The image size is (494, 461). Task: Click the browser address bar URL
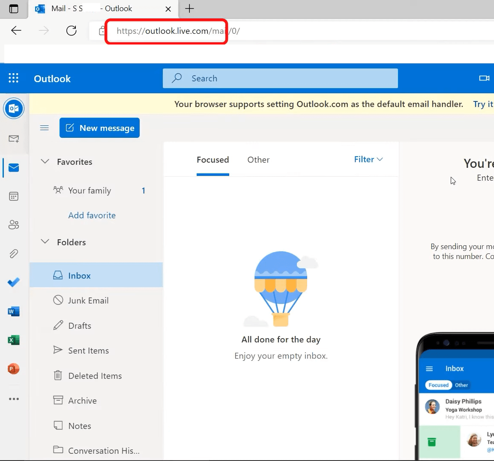click(x=178, y=31)
